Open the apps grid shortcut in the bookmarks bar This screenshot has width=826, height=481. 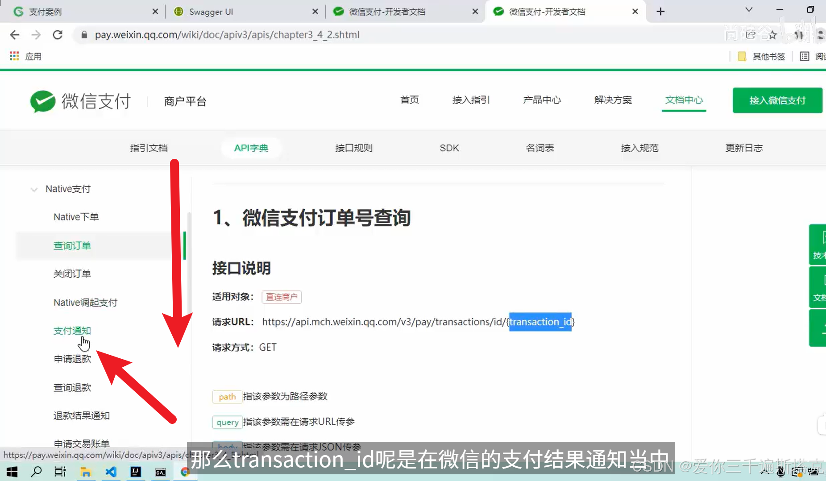[x=14, y=56]
